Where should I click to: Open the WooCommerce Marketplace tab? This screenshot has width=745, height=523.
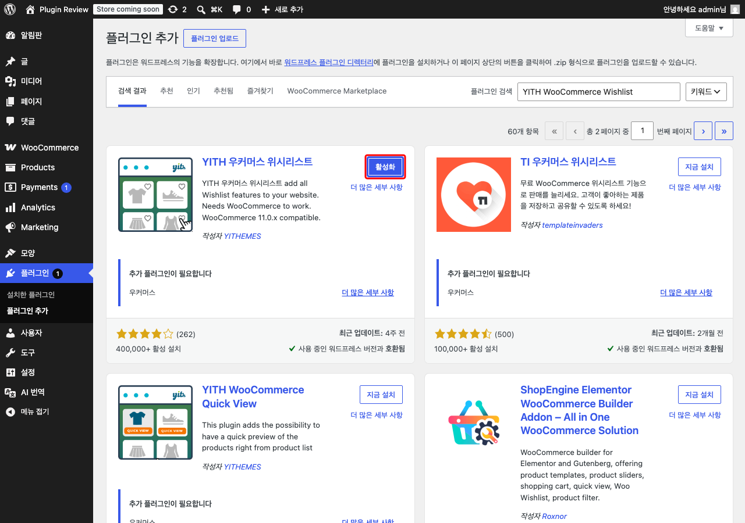click(x=337, y=91)
